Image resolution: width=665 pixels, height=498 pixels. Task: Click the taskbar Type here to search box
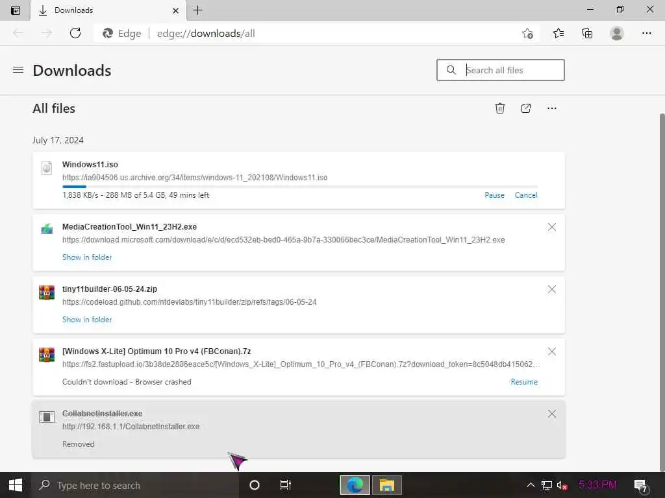pyautogui.click(x=135, y=485)
